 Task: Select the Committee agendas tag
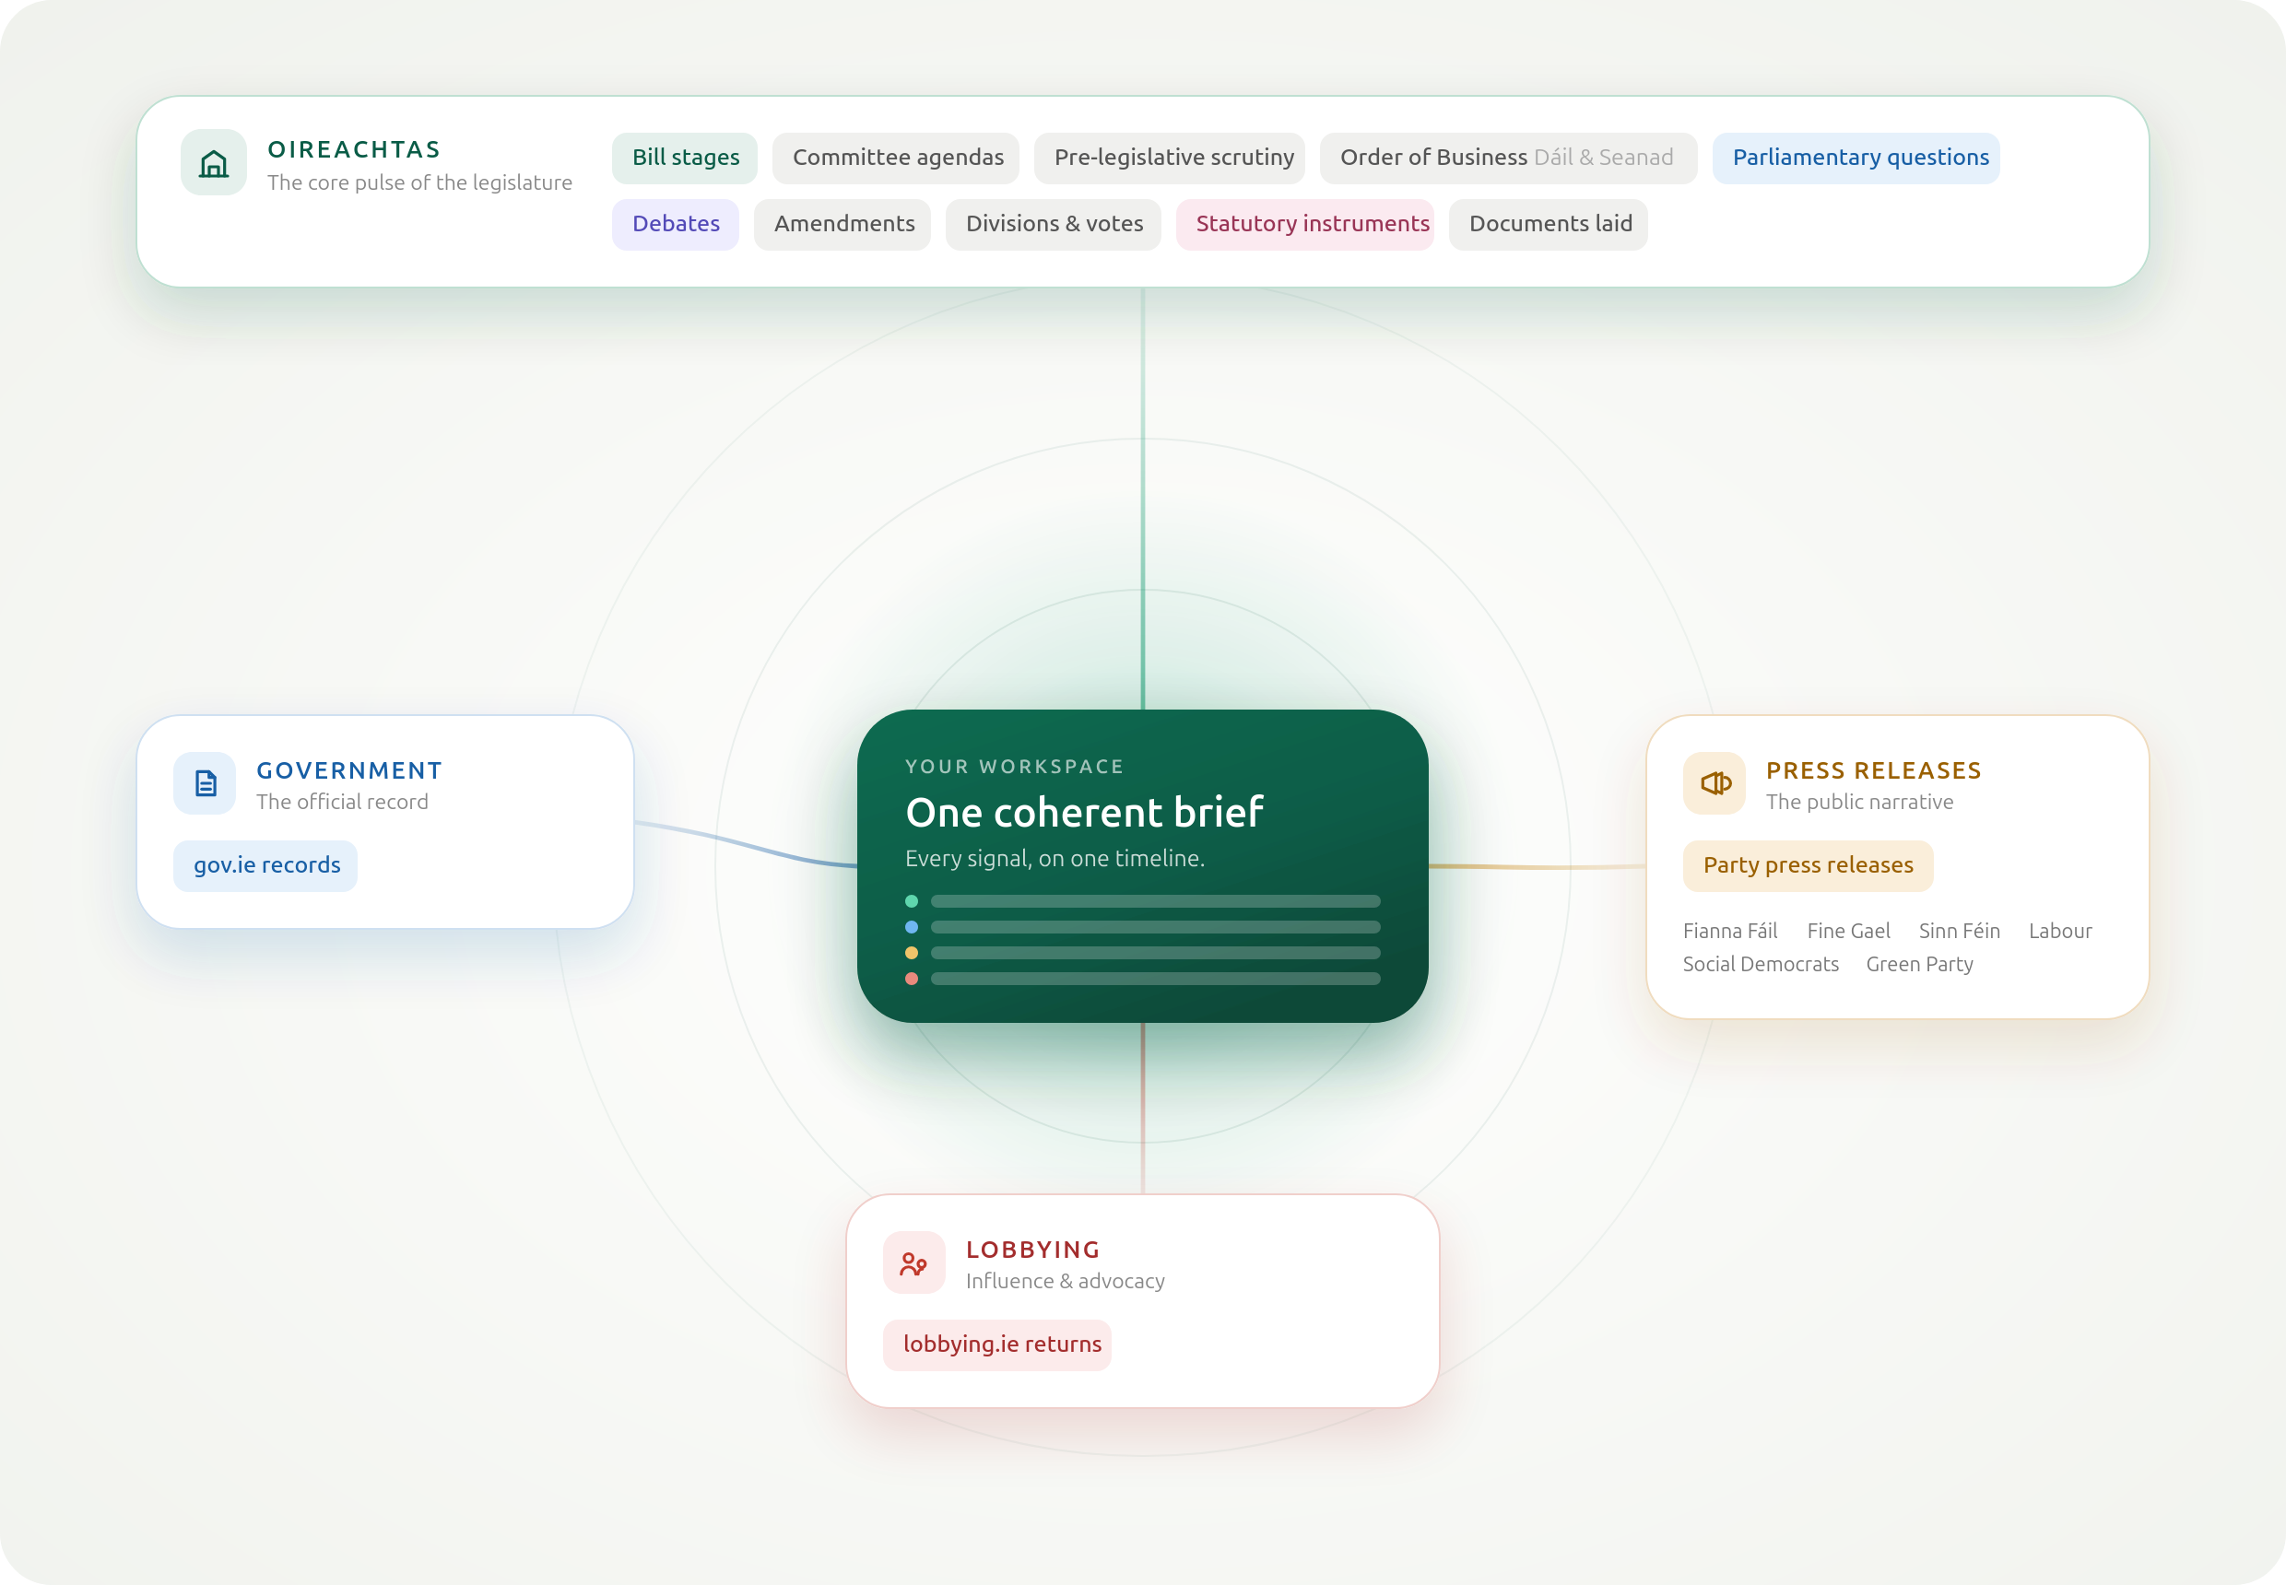click(896, 158)
